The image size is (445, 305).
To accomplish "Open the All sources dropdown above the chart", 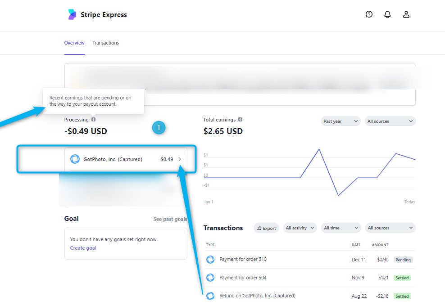I will point(390,121).
